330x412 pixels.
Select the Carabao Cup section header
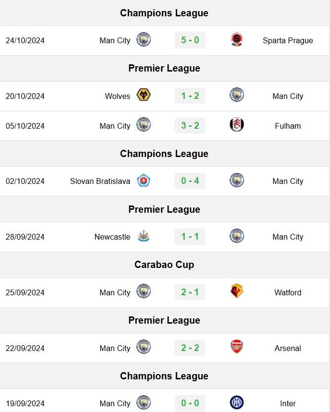[164, 265]
